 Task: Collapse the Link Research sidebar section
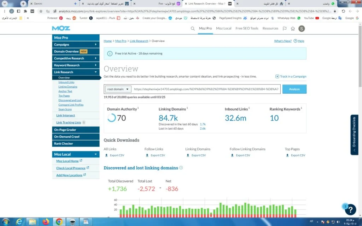click(x=76, y=72)
